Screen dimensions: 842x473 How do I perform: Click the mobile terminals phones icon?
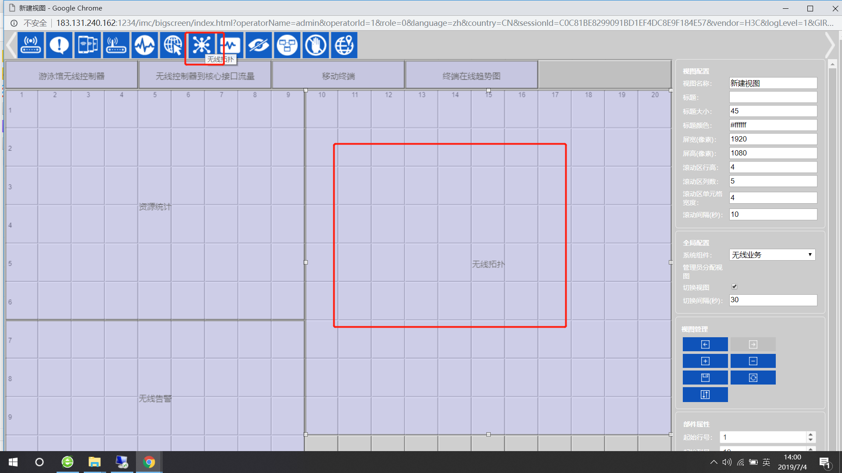87,45
